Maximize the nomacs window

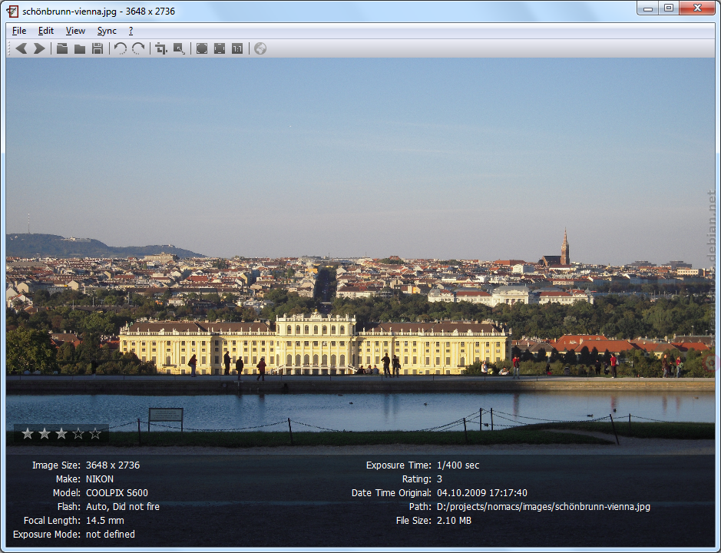point(669,8)
